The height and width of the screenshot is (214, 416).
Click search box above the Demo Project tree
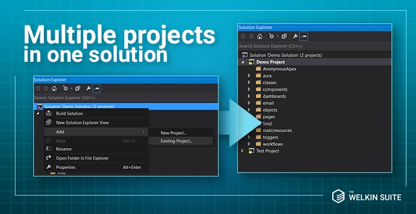(314, 46)
